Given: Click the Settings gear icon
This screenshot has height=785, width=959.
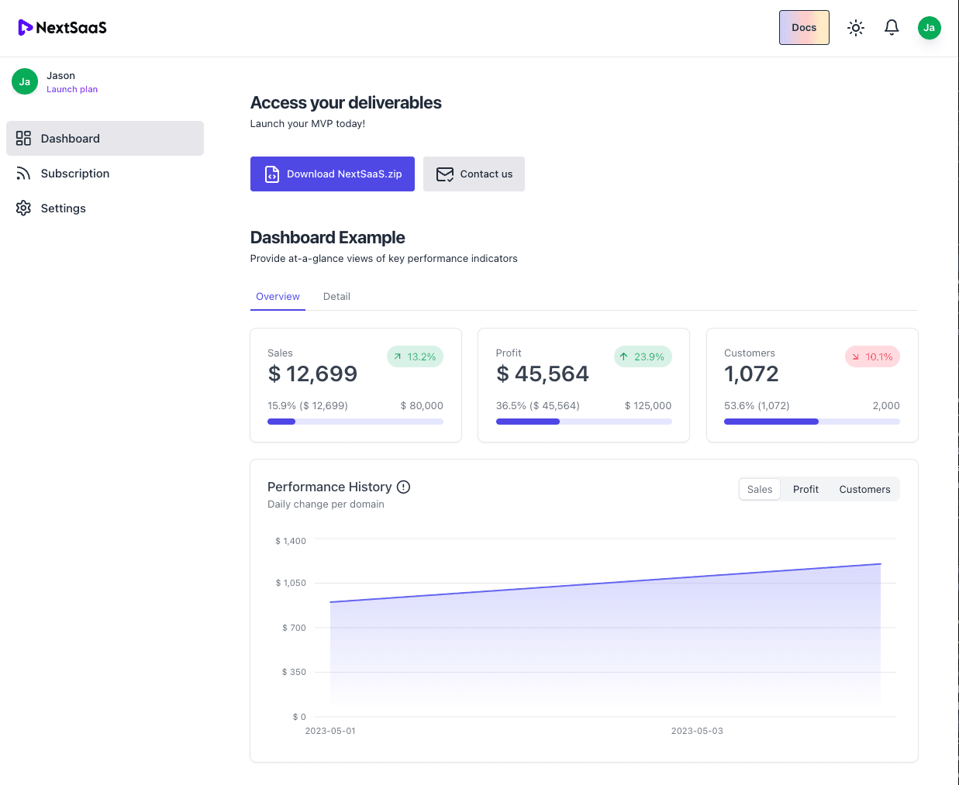Looking at the screenshot, I should coord(23,208).
